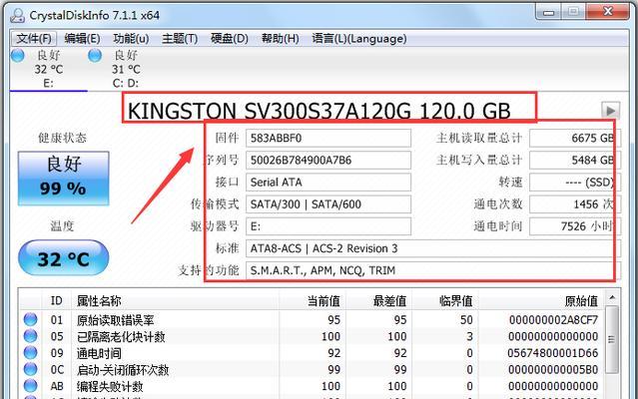The height and width of the screenshot is (399, 638).
Task: Select the 启动-关闭循环次数 attribute row
Action: click(x=312, y=370)
